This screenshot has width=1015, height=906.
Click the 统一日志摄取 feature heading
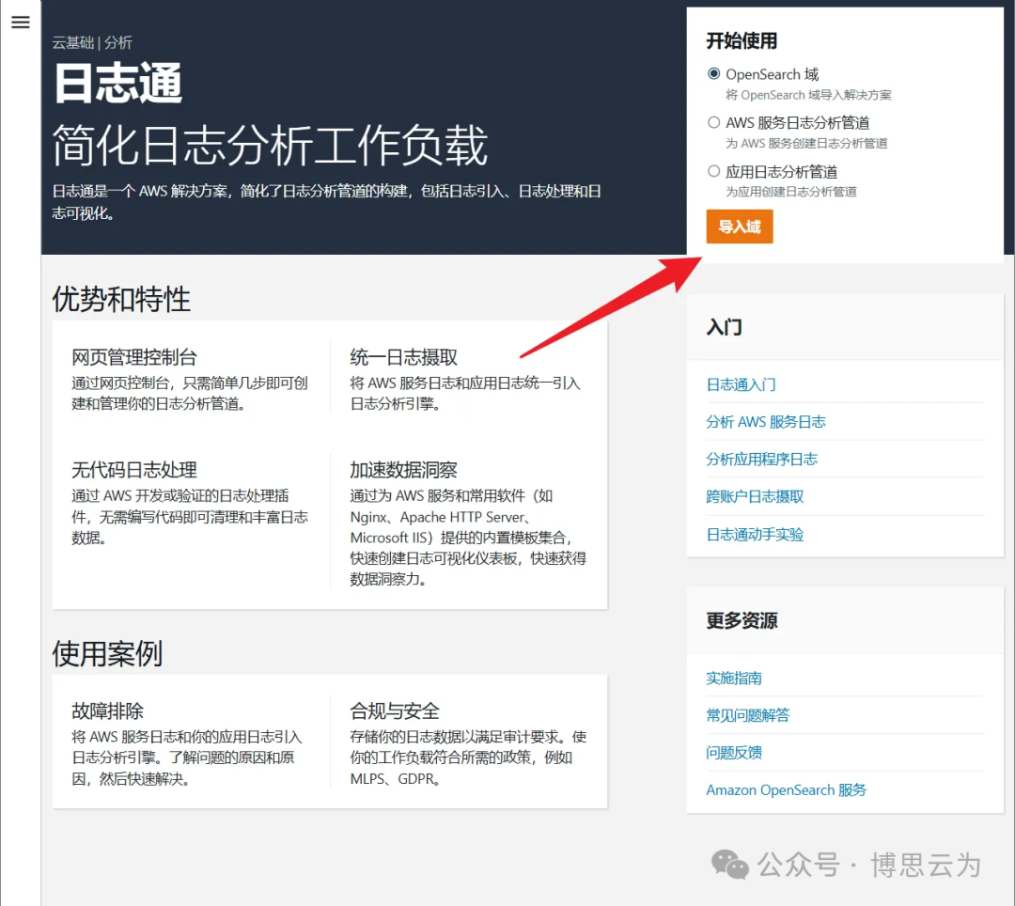[x=404, y=357]
